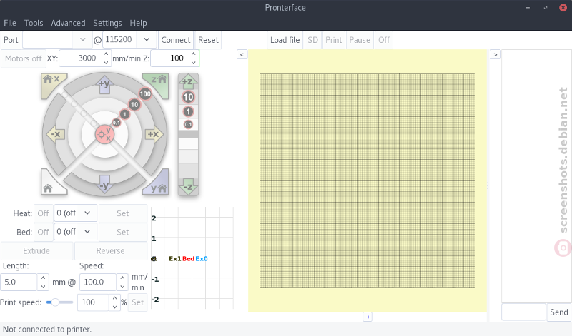The width and height of the screenshot is (572, 336).
Task: Open the Settings menu
Action: pyautogui.click(x=107, y=23)
